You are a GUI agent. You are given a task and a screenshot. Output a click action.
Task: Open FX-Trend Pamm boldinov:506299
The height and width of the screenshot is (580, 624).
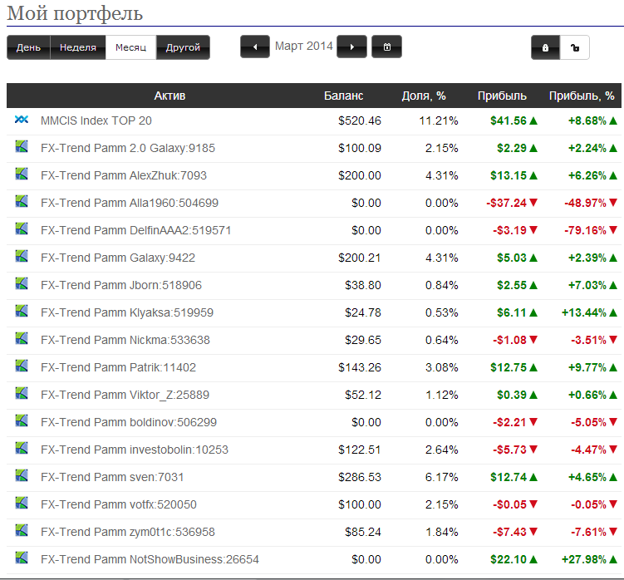click(129, 423)
